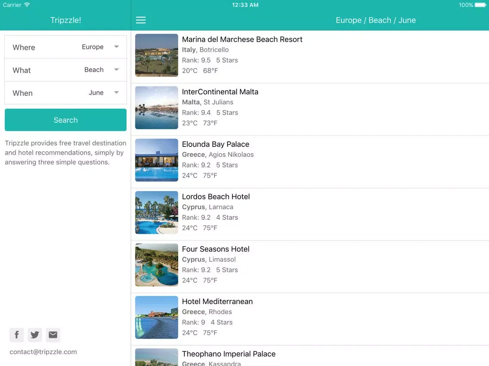Select the Beach value in What
Screen dimensions: 489x366
coord(94,70)
